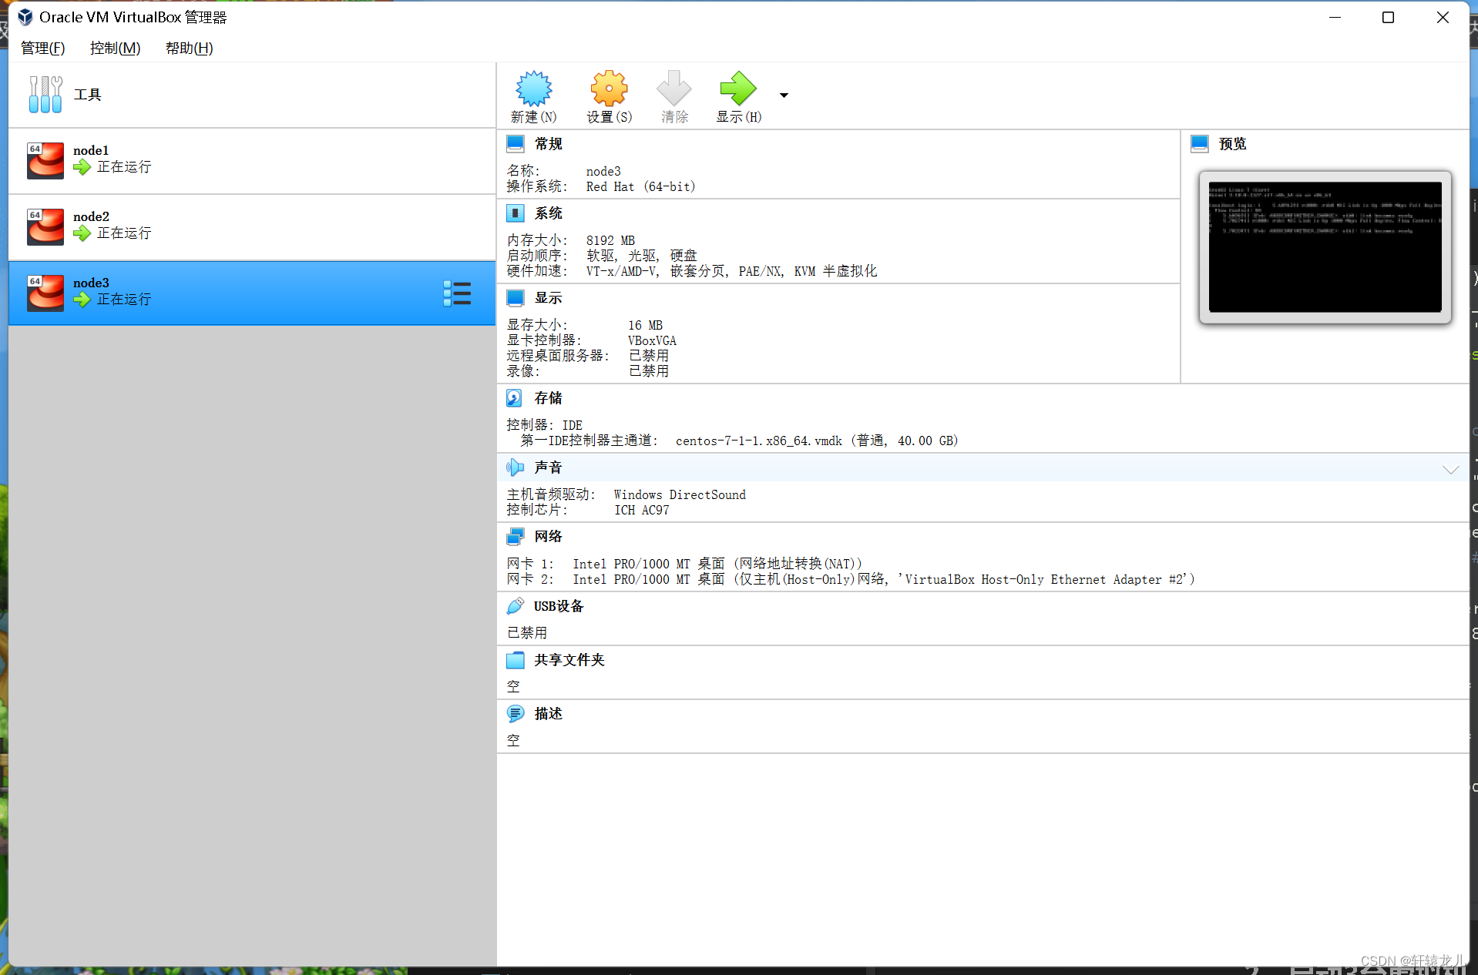Click the centos-7-1-1.x86_64.vmdk disk entry
This screenshot has height=975, width=1478.
(817, 441)
